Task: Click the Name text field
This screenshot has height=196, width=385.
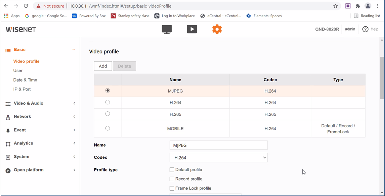Action: pos(218,145)
